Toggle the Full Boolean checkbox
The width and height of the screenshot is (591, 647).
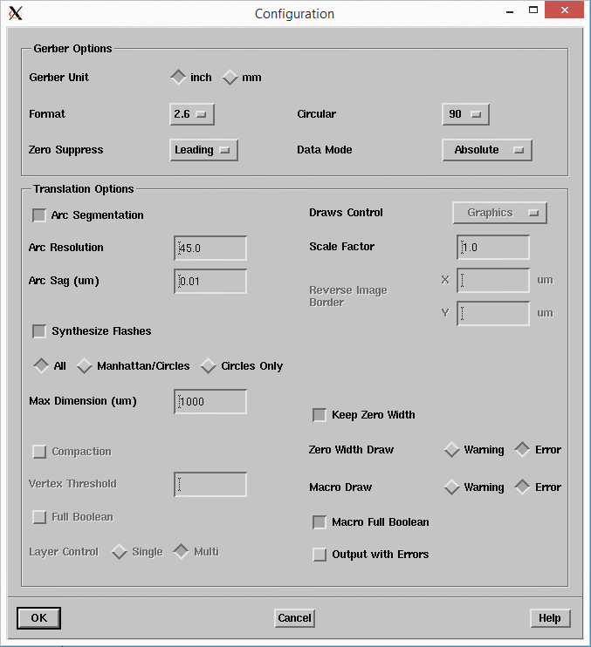tap(39, 517)
